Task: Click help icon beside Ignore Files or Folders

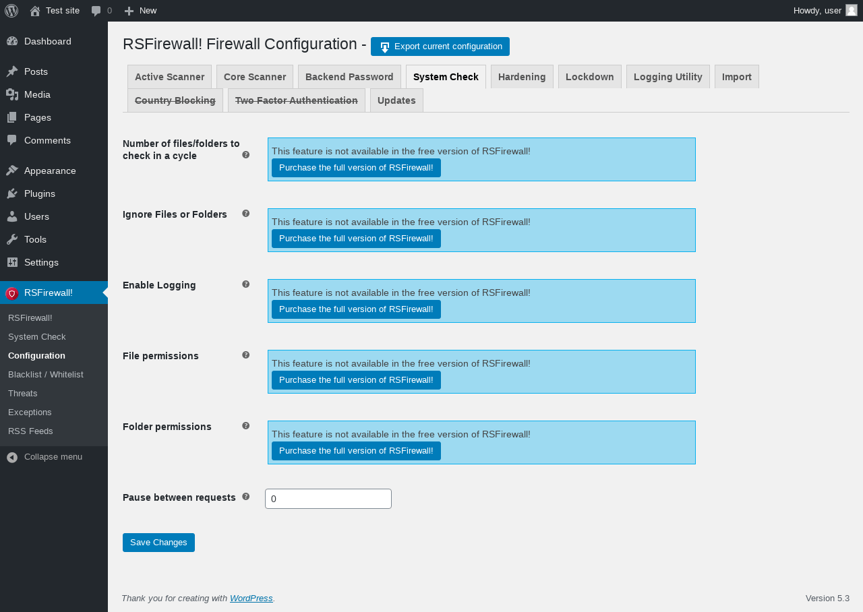Action: coord(246,214)
